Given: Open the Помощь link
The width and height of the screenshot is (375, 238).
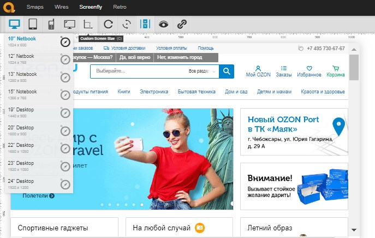Looking at the screenshot, I should pyautogui.click(x=206, y=48).
